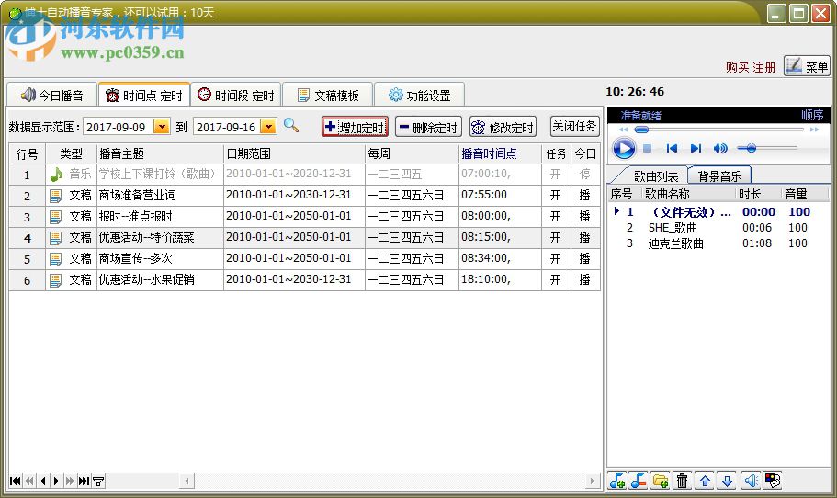The height and width of the screenshot is (498, 837).
Task: Click the horizontal scrollbar left arrow
Action: coord(187,481)
